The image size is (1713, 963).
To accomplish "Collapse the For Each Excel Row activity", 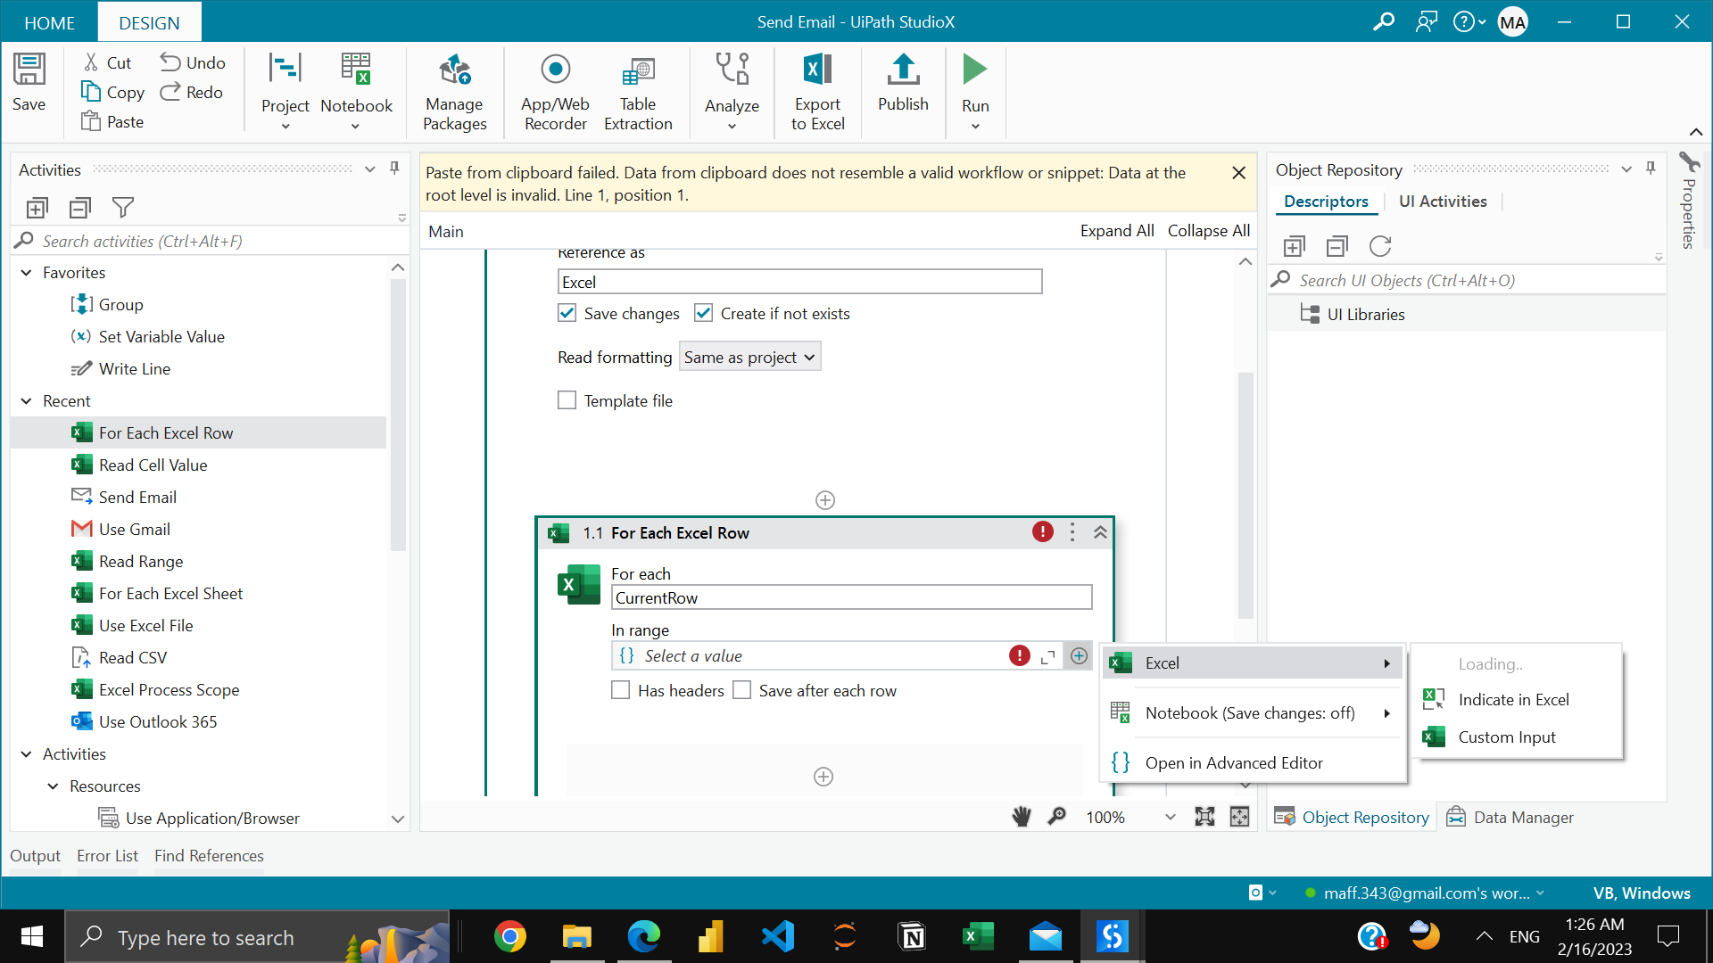I will point(1100,532).
